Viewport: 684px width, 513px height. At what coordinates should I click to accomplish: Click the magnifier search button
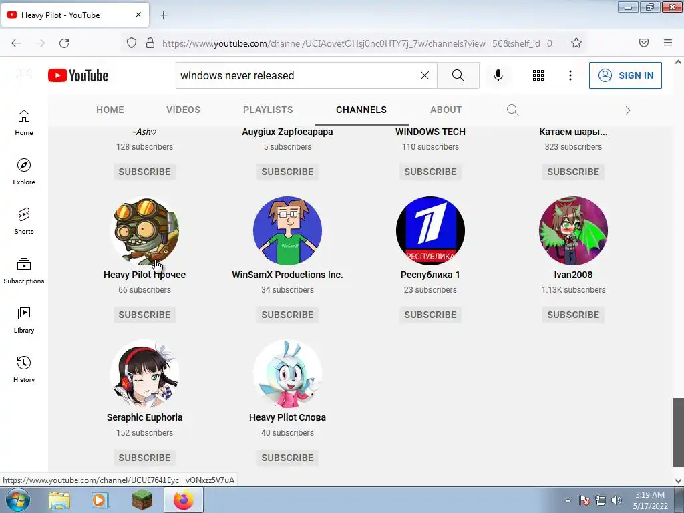point(458,75)
